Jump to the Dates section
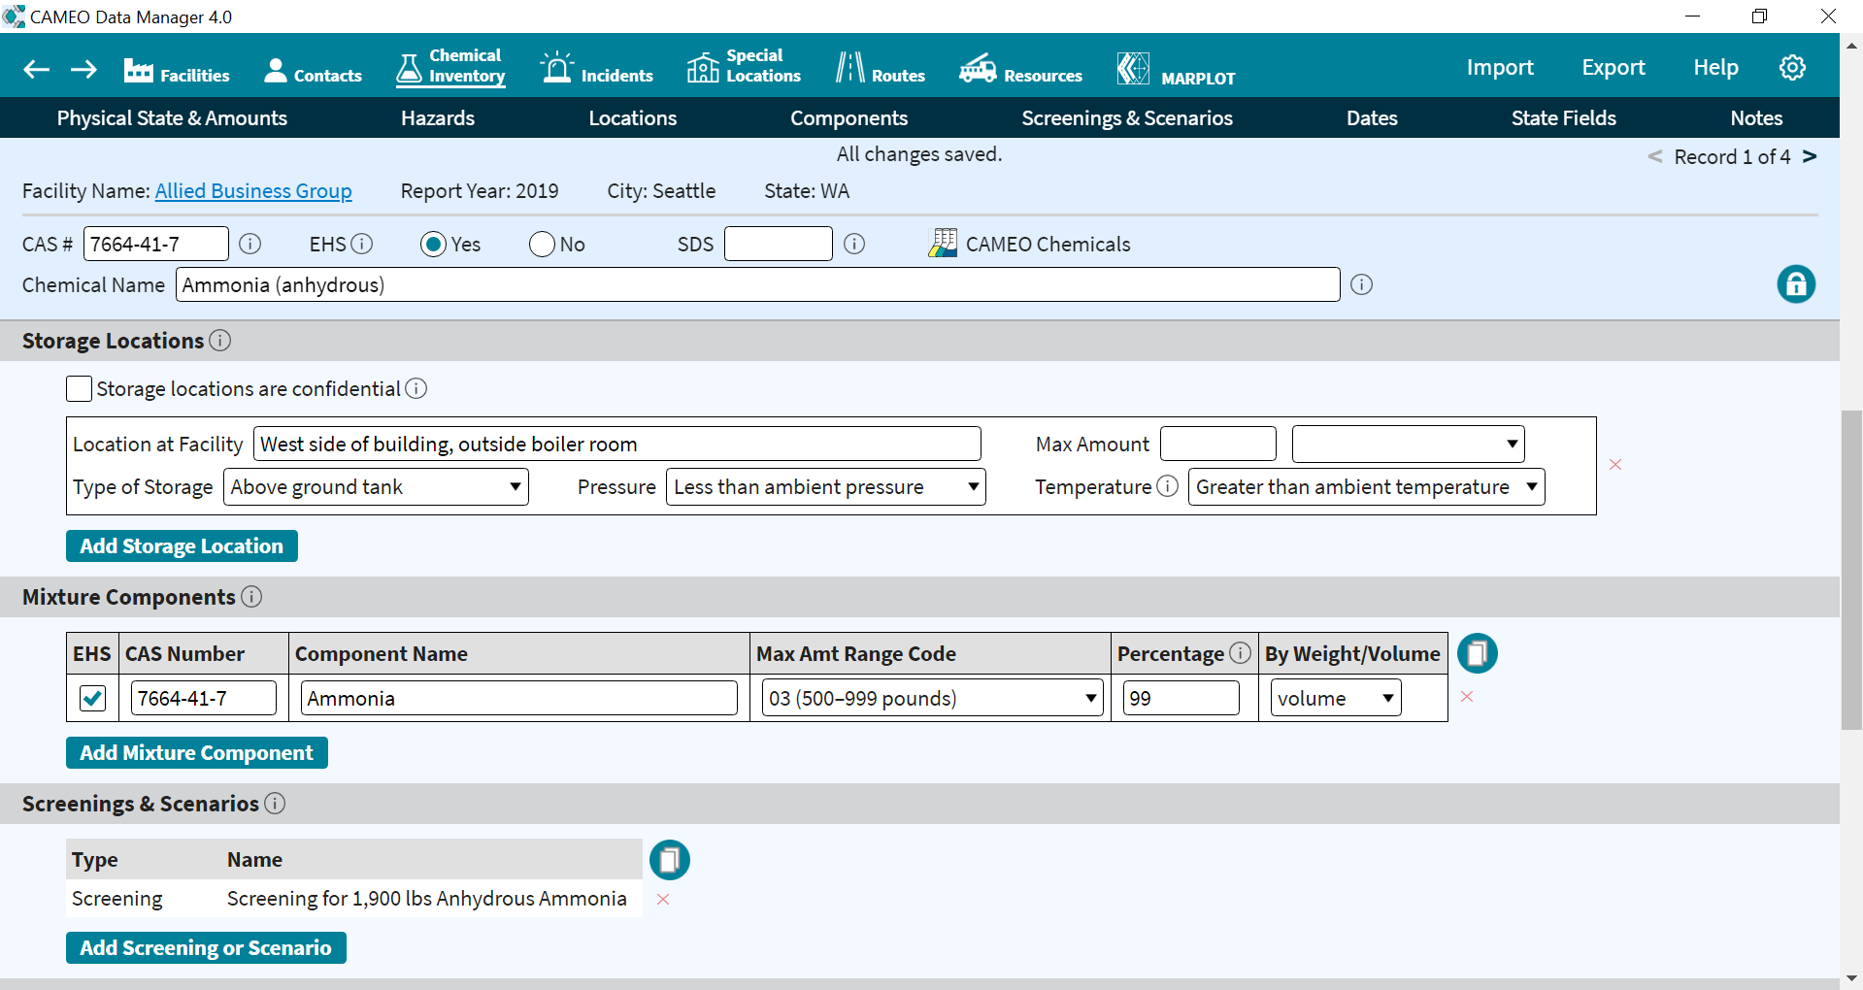 click(1372, 118)
